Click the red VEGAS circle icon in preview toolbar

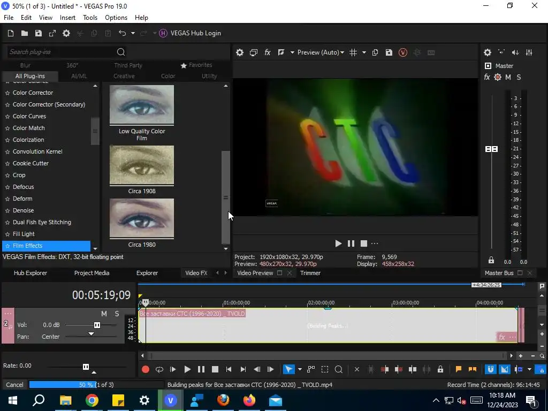[403, 52]
